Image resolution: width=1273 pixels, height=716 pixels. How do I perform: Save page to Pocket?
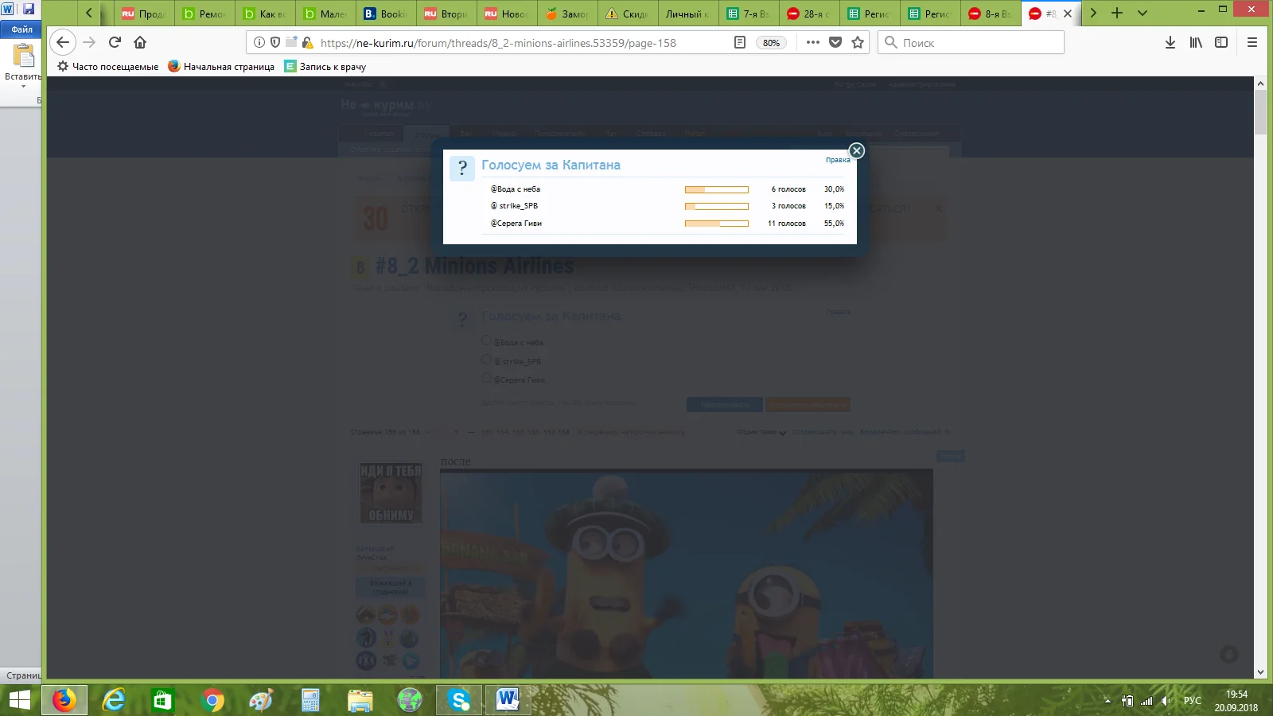pos(835,42)
